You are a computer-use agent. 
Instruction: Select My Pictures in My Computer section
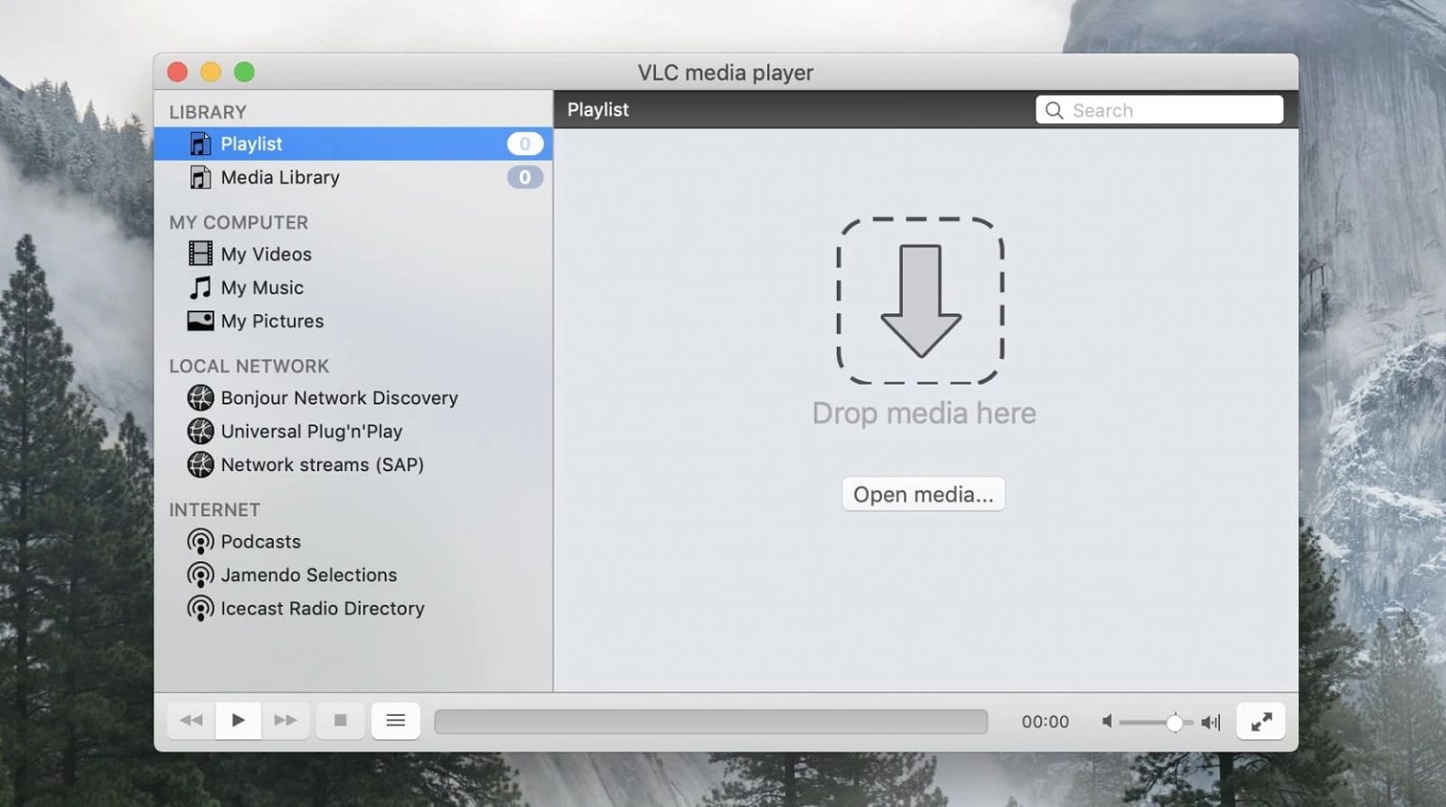coord(271,321)
